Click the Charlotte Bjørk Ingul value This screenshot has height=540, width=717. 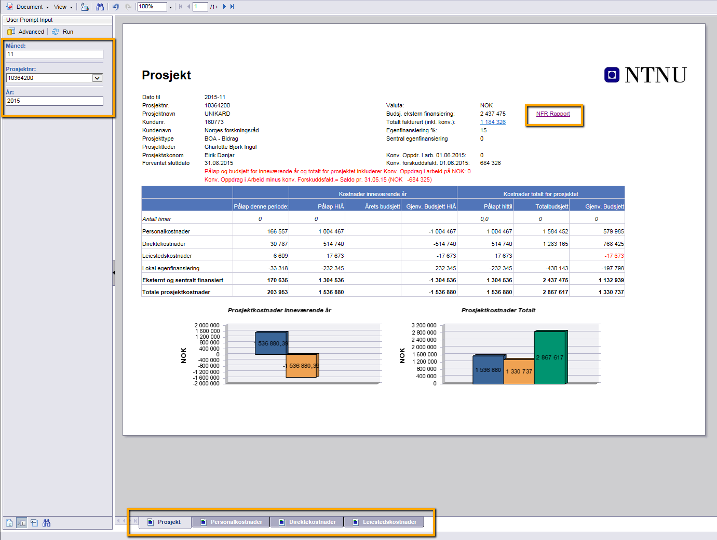click(231, 147)
